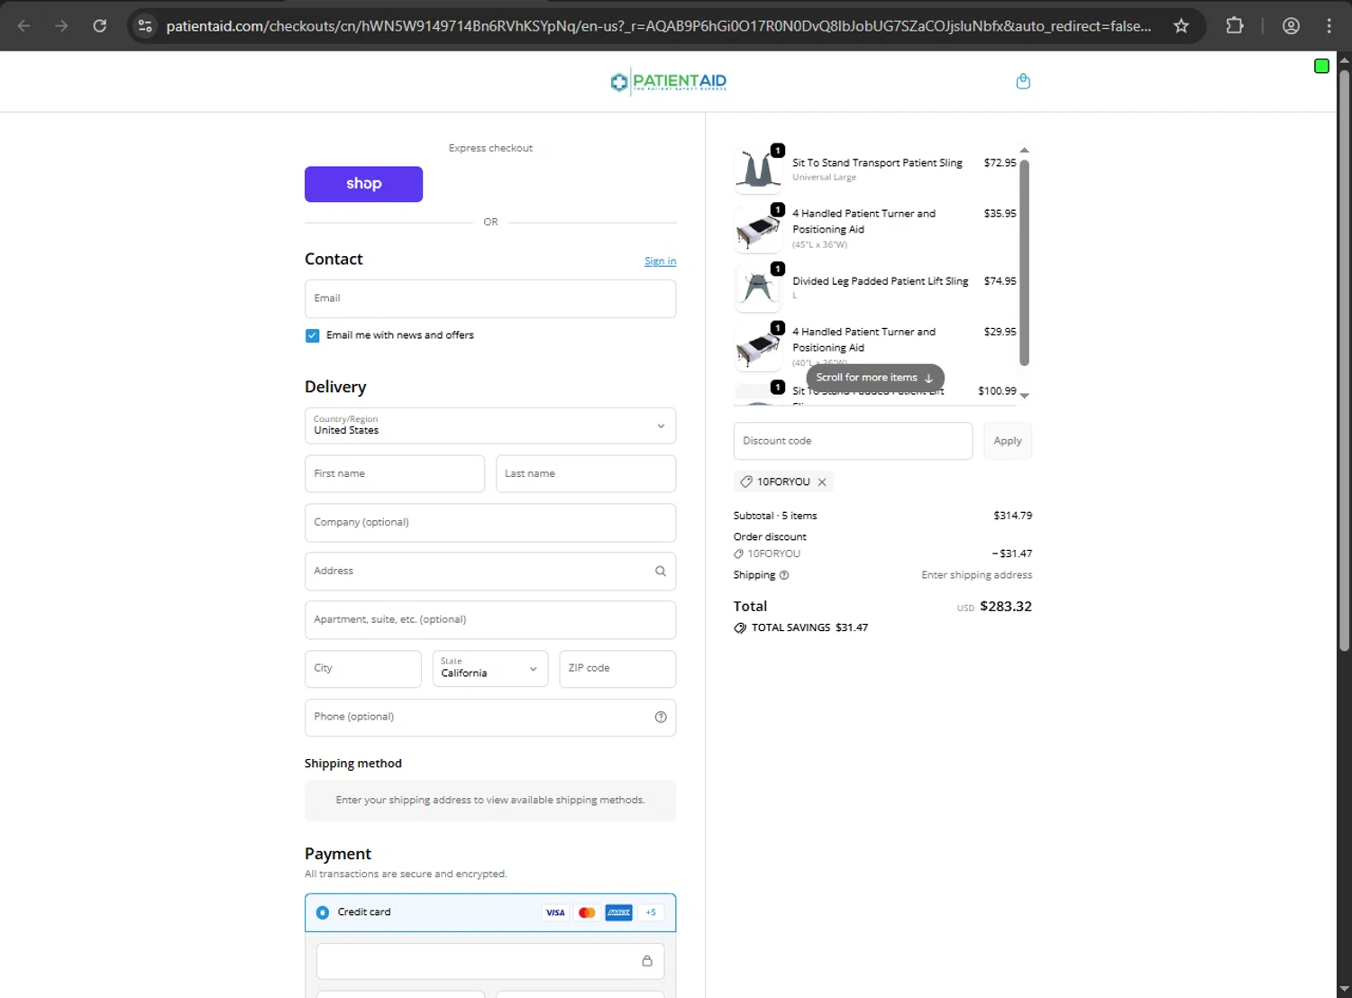1352x998 pixels.
Task: Open the Chrome profile icon
Action: pyautogui.click(x=1291, y=26)
